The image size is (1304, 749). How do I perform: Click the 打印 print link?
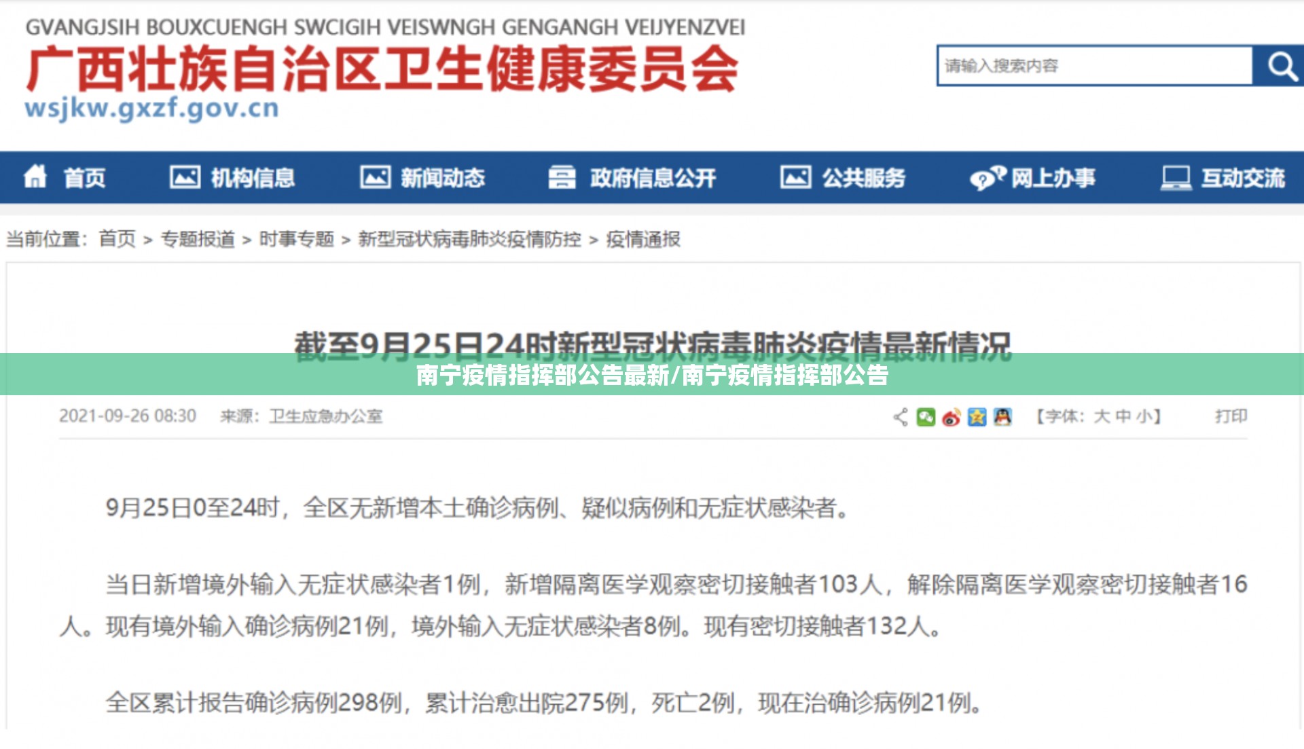point(1231,416)
